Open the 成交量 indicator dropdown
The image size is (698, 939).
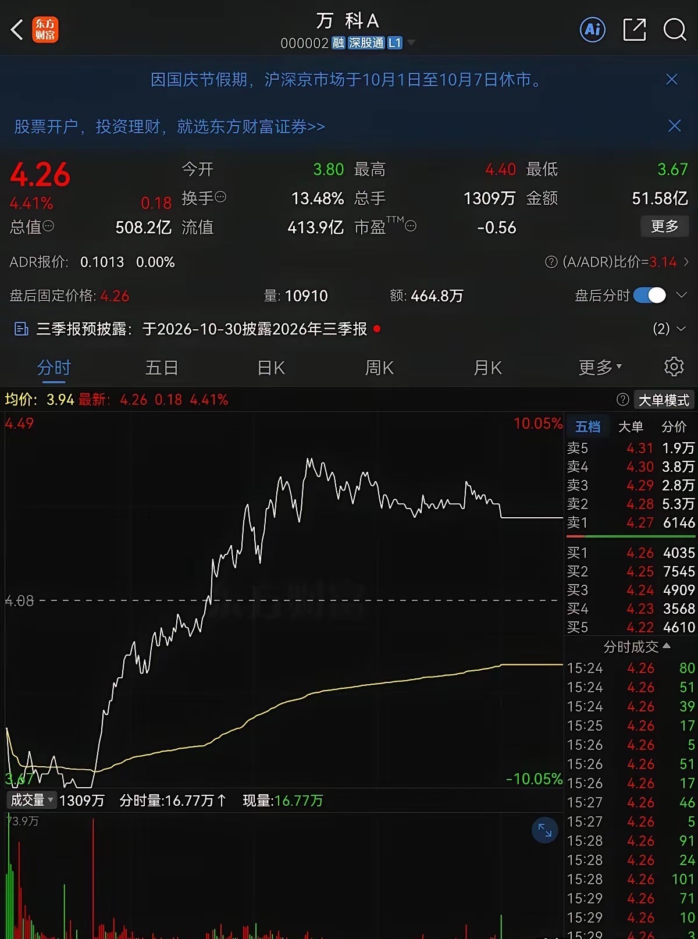click(x=31, y=800)
